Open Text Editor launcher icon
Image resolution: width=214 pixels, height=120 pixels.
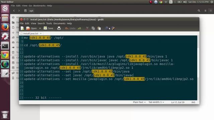coord(5,73)
